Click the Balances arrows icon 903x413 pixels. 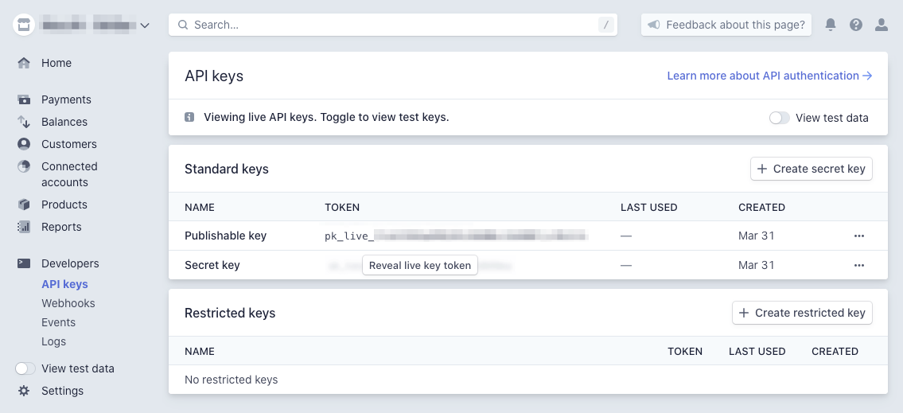coord(24,122)
